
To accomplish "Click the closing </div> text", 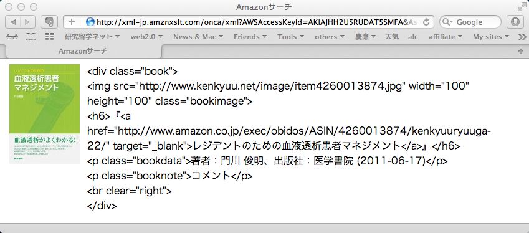I will click(x=102, y=206).
